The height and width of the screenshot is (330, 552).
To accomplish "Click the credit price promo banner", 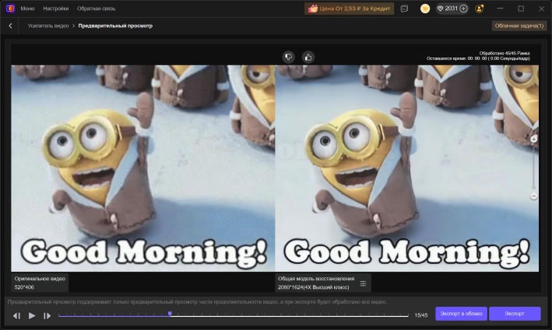I will [x=349, y=9].
